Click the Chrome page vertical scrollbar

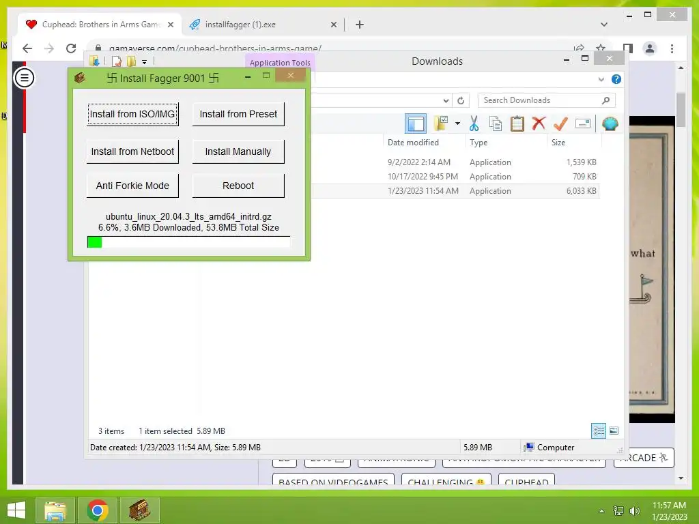(x=681, y=110)
